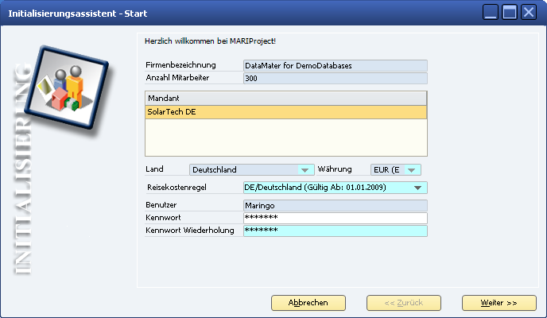Click into the Firmenbezeichnung field
The height and width of the screenshot is (318, 547).
coord(335,65)
